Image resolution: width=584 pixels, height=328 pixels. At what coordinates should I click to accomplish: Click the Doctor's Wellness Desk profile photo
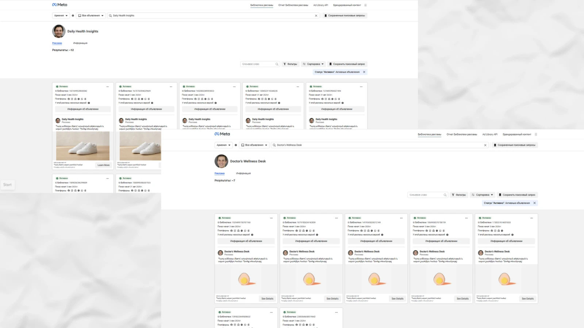pyautogui.click(x=221, y=161)
